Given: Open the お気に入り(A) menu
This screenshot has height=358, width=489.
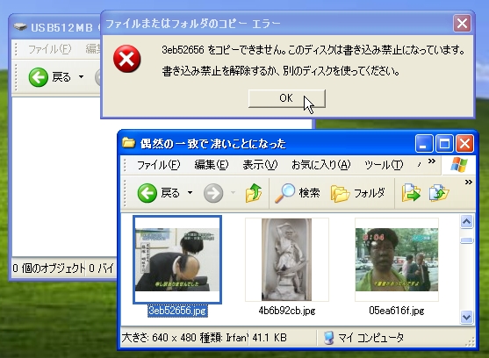Looking at the screenshot, I should pyautogui.click(x=321, y=164).
